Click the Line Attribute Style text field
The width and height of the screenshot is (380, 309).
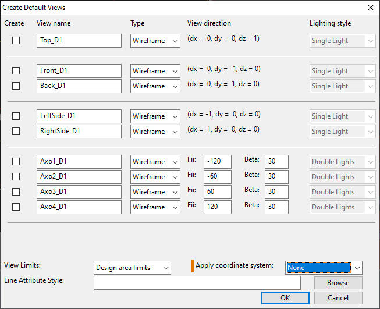coord(197,283)
